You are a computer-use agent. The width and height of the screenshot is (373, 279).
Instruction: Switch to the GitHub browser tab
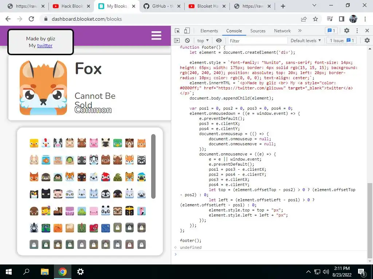pyautogui.click(x=162, y=6)
